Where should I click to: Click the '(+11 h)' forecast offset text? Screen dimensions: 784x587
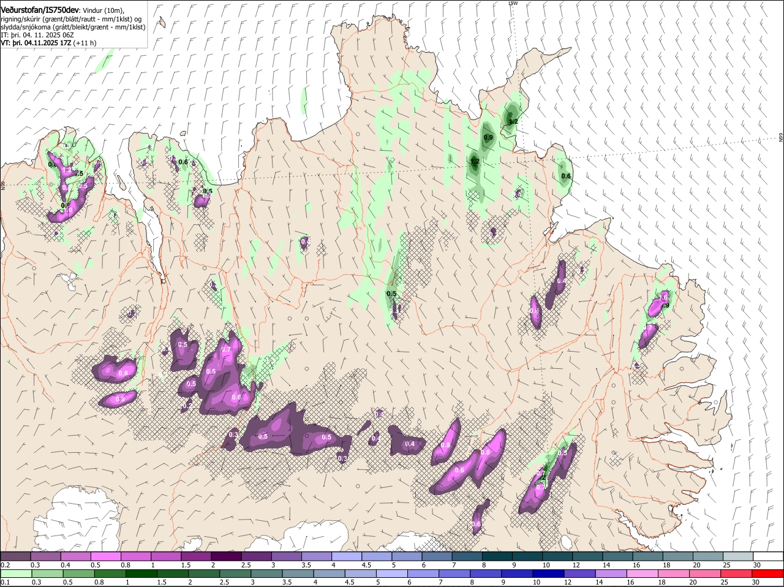point(85,43)
